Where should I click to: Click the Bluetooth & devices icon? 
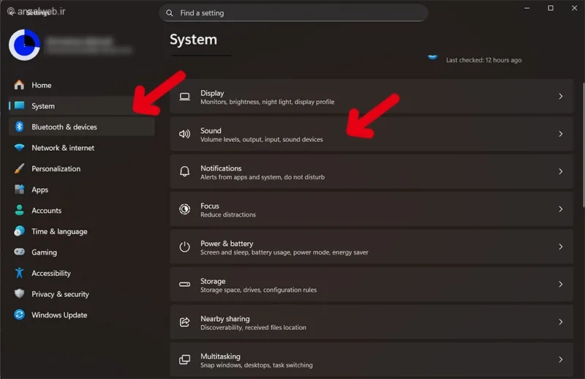pyautogui.click(x=20, y=127)
